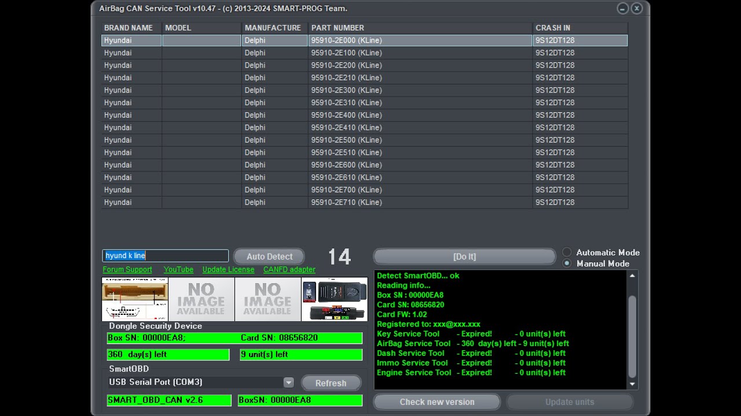Open the connector wiring diagram thumbnail
Screen dimensions: 741x416
[135, 299]
